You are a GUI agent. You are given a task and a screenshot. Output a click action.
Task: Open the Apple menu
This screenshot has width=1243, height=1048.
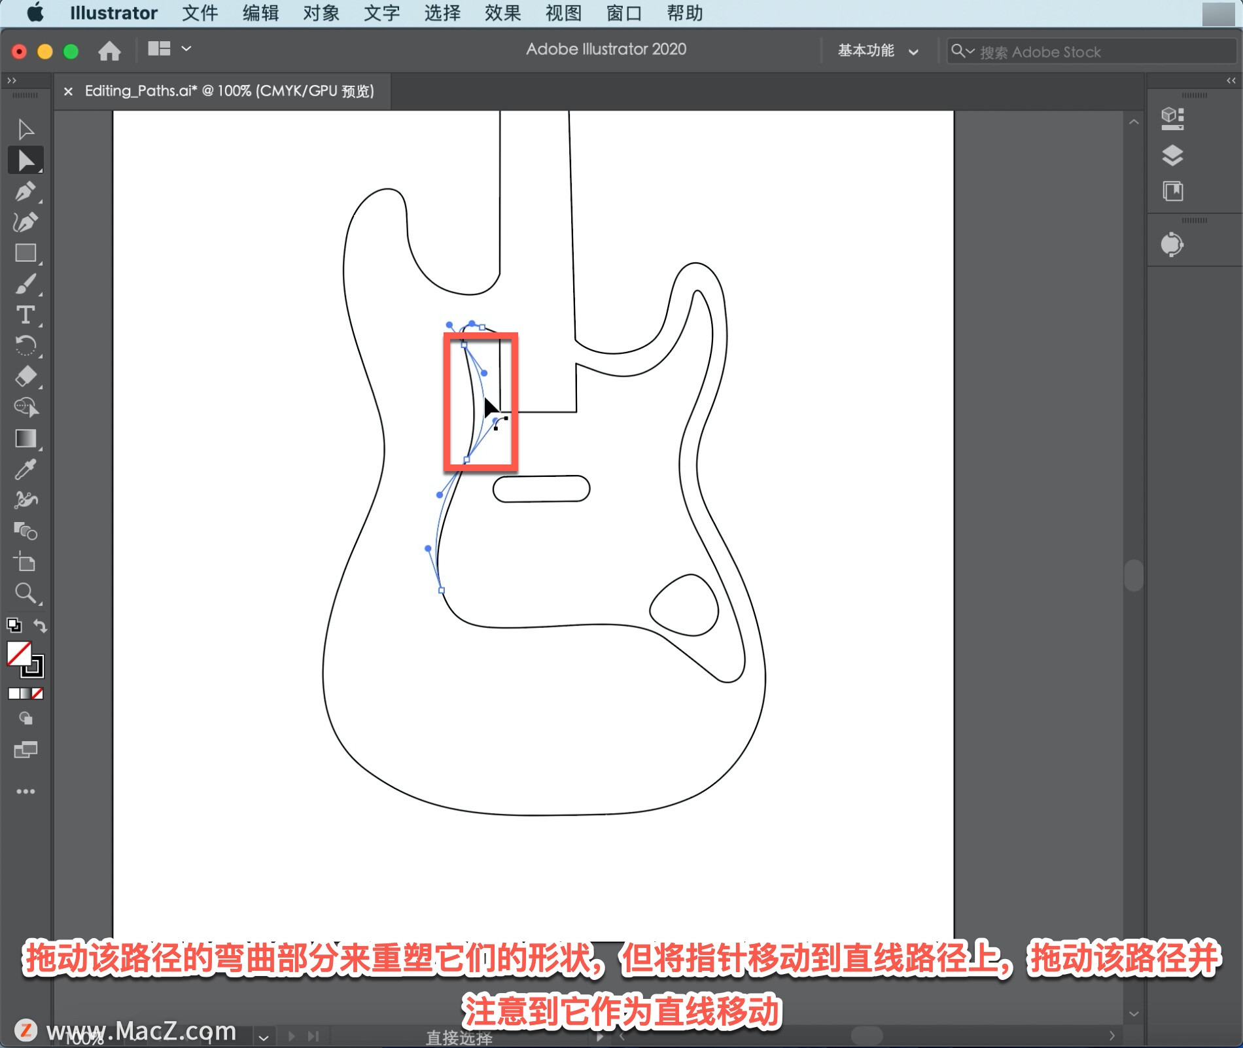coord(35,12)
